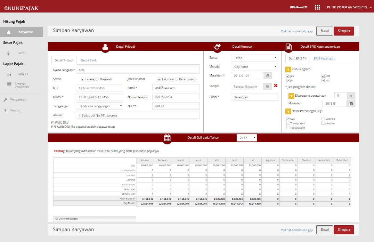Click the Detail Kontrak handshake icon
This screenshot has height=242, width=374.
(217, 47)
